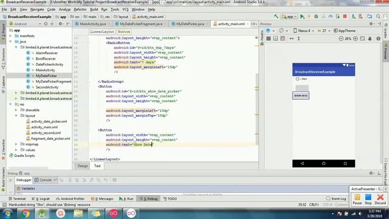This screenshot has height=219, width=389.
Task: Click the Zoom In icon in Preview
Action: (355, 38)
